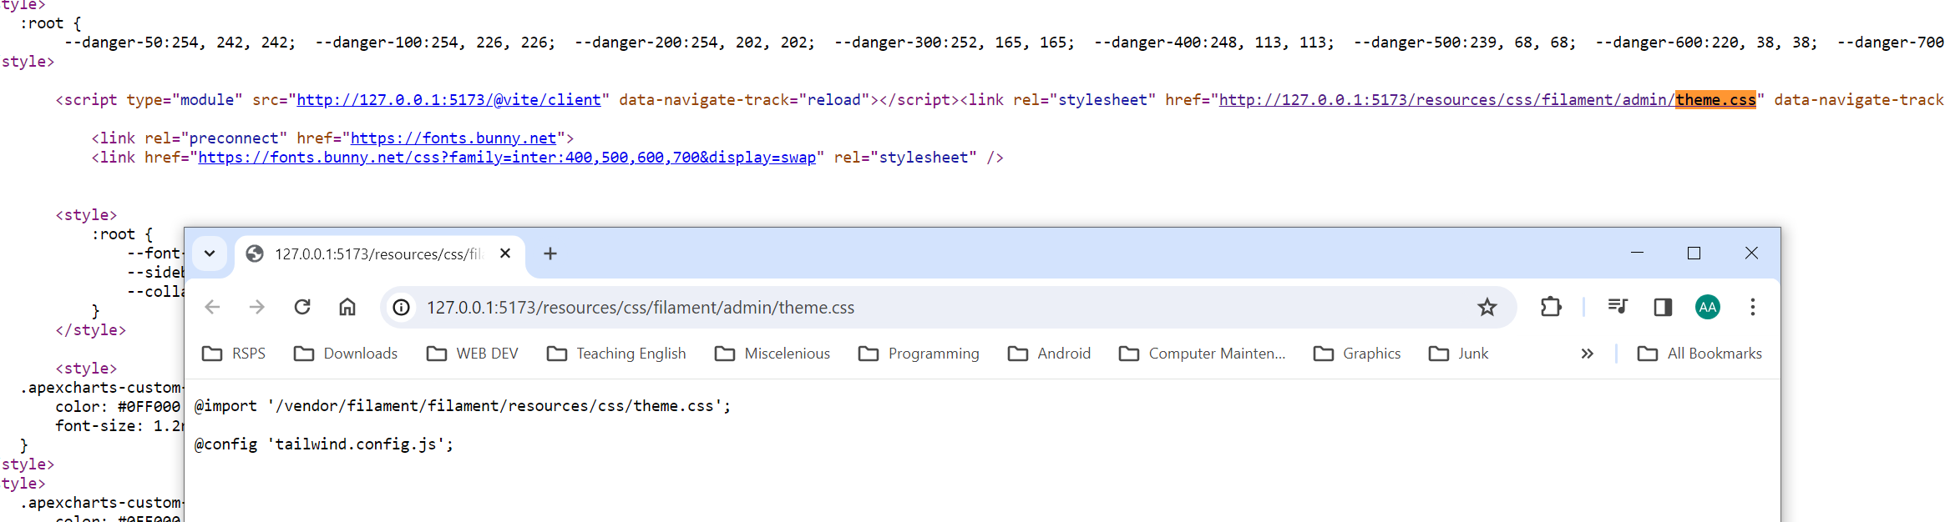This screenshot has height=522, width=1945.
Task: Open the browser home page icon
Action: point(347,307)
